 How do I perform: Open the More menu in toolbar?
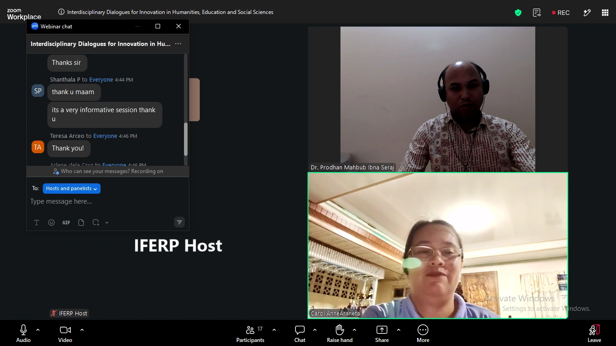(423, 334)
